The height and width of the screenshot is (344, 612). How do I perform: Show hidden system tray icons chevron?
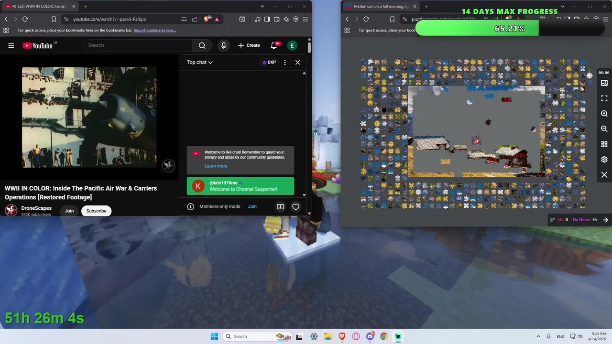(538, 336)
